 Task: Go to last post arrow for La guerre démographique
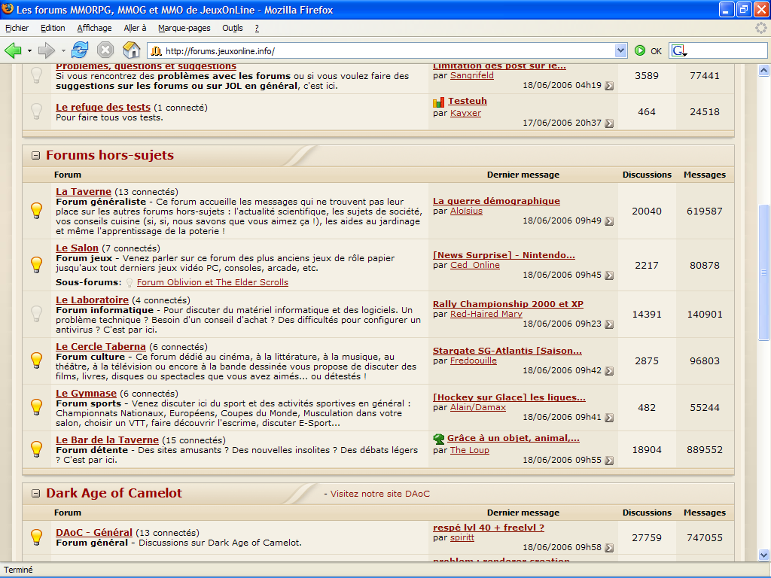[x=609, y=221]
